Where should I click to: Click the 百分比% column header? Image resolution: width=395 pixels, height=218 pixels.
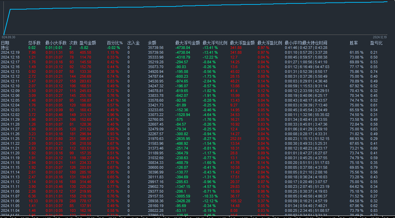115,43
